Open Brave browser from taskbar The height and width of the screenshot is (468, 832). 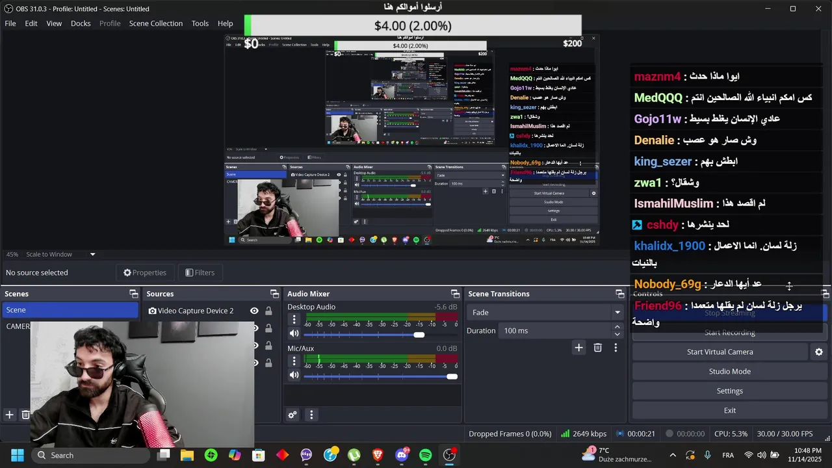378,455
